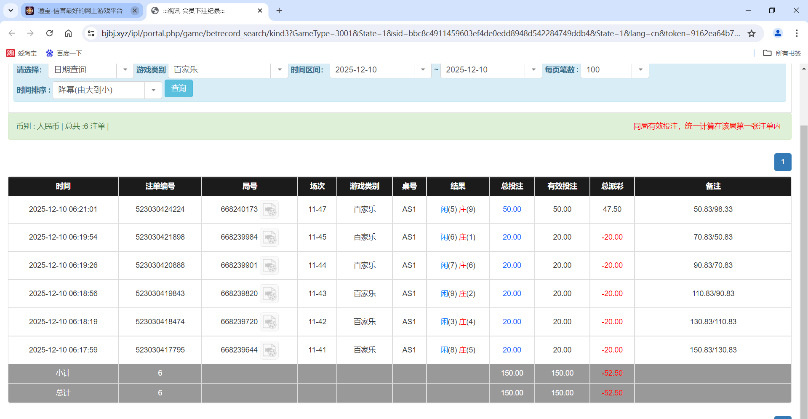The height and width of the screenshot is (419, 808).
Task: Click the replay icon beside round 668239901
Action: pyautogui.click(x=269, y=265)
